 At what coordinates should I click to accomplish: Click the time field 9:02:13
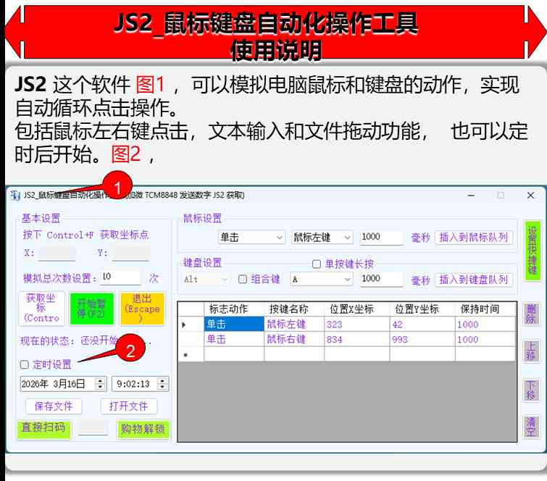pyautogui.click(x=140, y=384)
